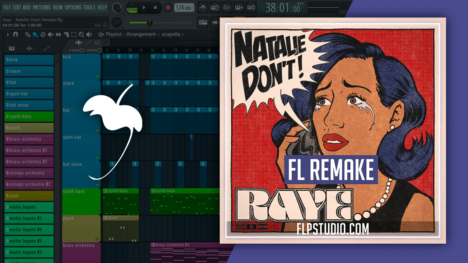Open the Playlist - Arrangement breadcrumb menu
This screenshot has height=263, width=468.
(x=131, y=34)
